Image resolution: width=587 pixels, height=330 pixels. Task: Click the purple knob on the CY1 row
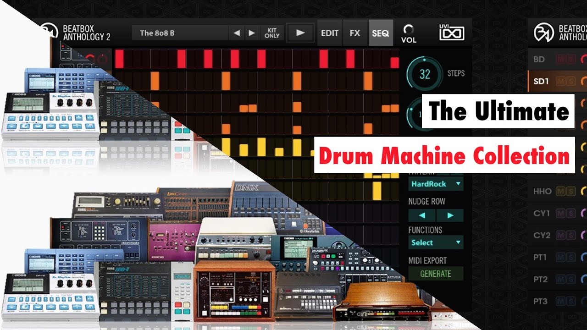click(584, 213)
